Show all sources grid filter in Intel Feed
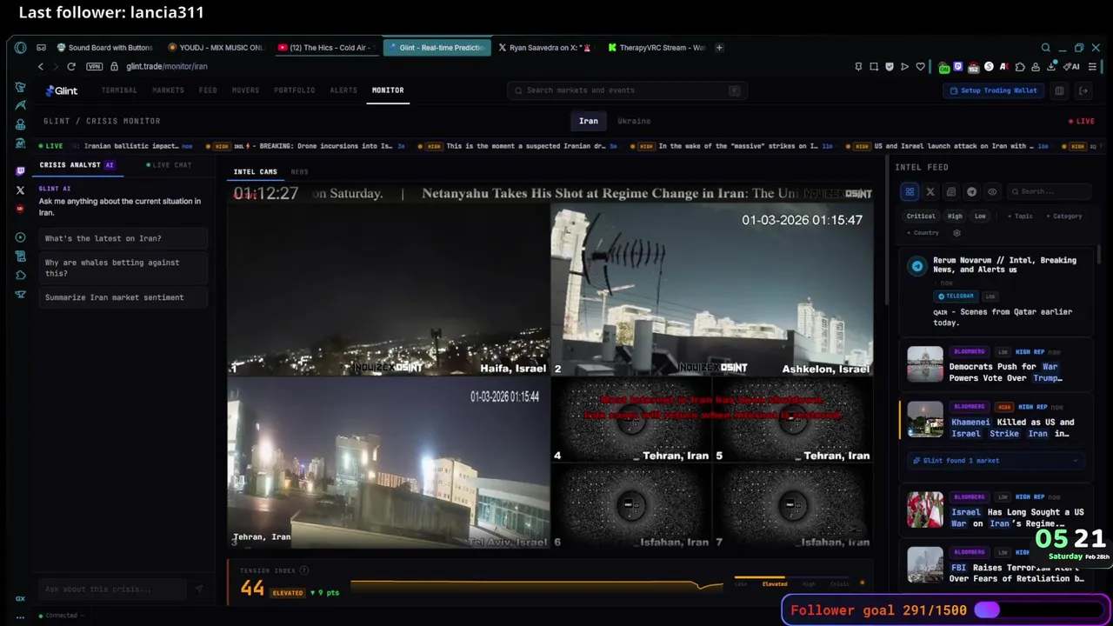Viewport: 1113px width, 626px height. point(910,192)
